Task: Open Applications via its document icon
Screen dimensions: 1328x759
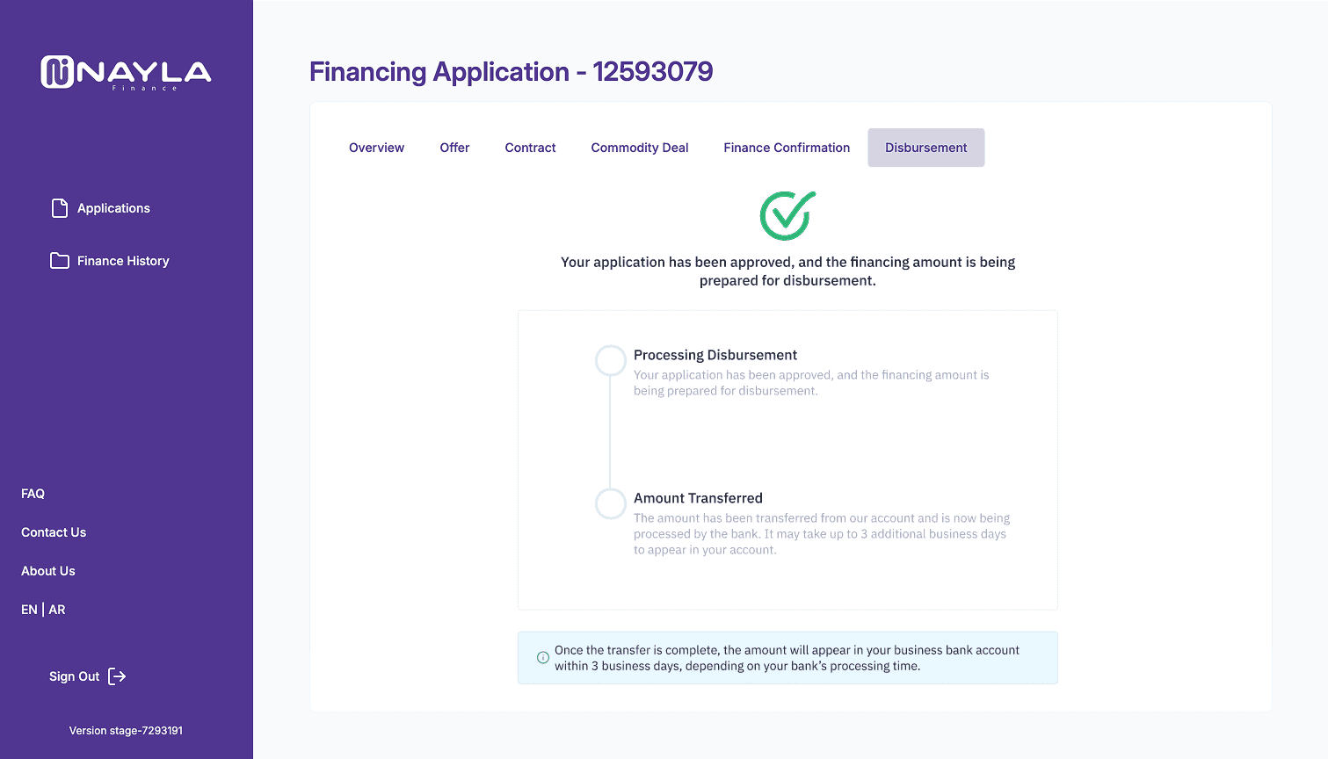Action: tap(59, 207)
